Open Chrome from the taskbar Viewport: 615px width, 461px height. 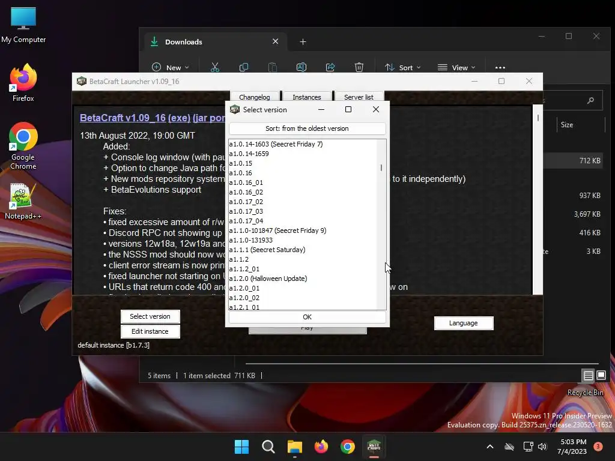pos(348,447)
